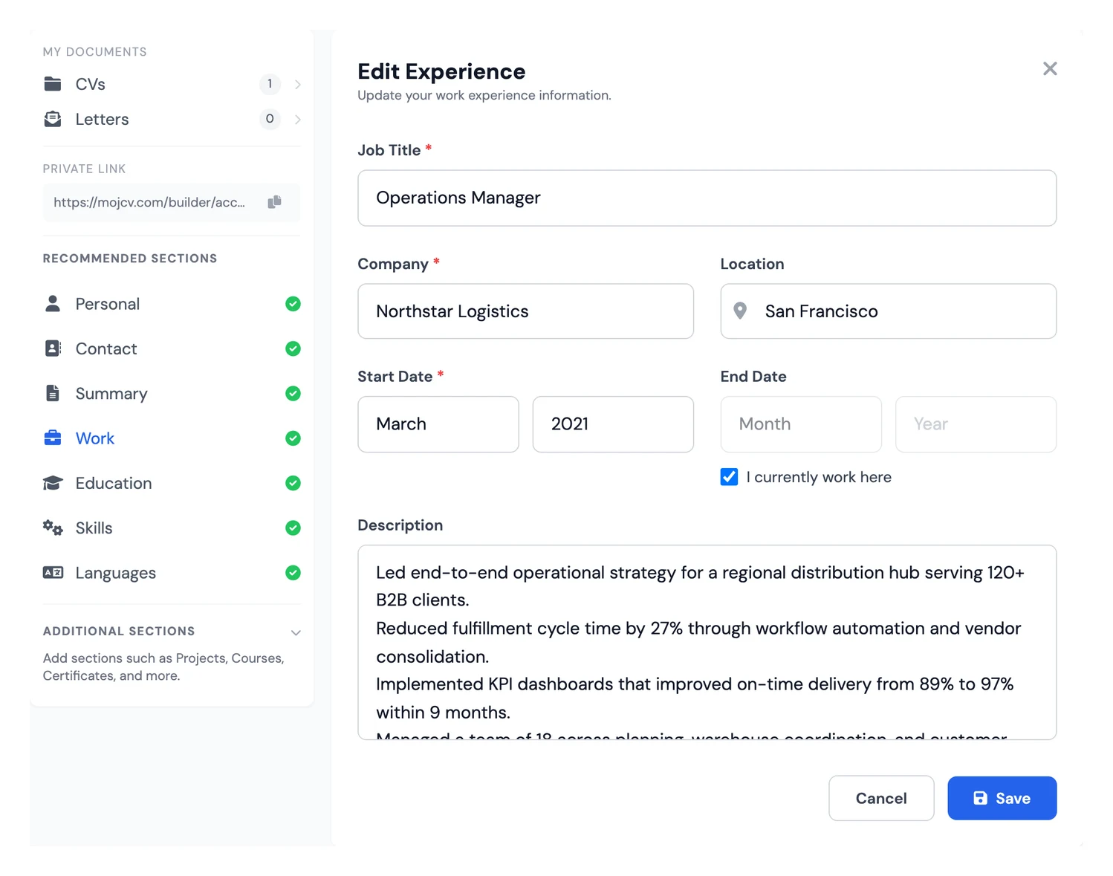Click the San Francisco text in the Location field
This screenshot has height=876, width=1113.
821,311
